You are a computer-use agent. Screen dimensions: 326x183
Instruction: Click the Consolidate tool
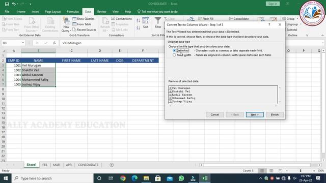(239, 19)
